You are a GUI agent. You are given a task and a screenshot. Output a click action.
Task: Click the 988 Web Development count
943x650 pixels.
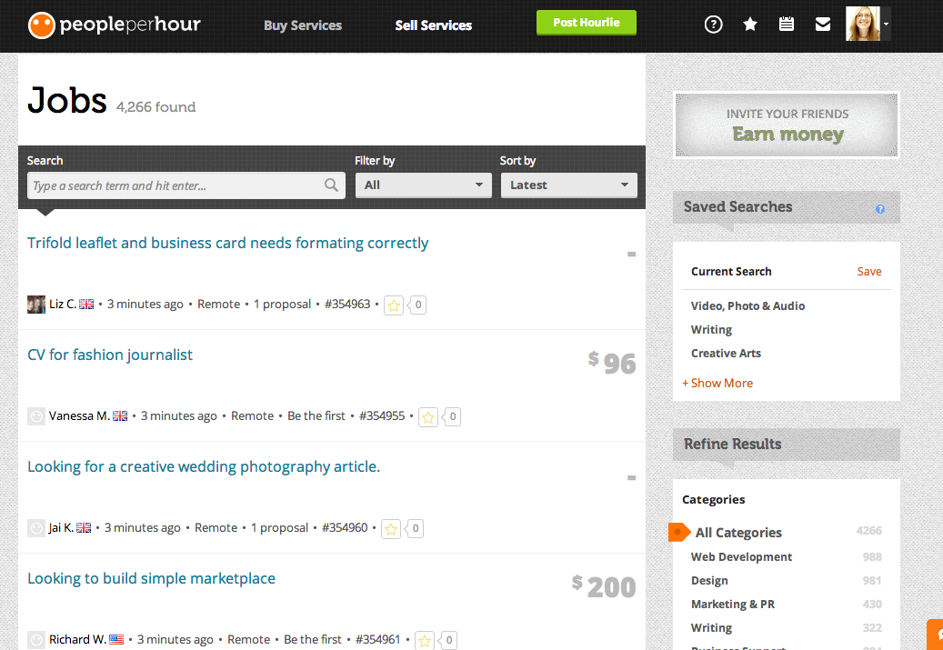(872, 556)
